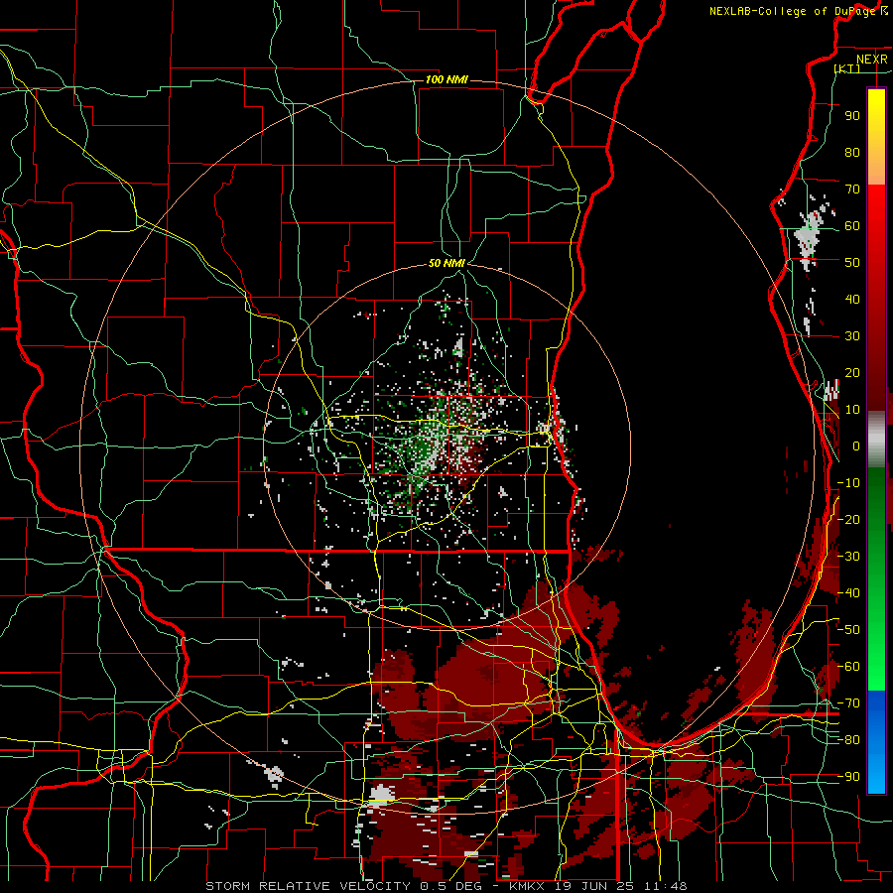The image size is (893, 893).
Task: Click the "50 NMI" range ring label
Action: click(x=446, y=263)
